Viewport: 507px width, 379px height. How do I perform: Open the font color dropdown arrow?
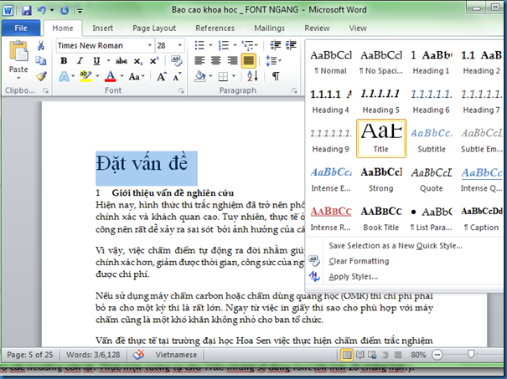(x=122, y=76)
